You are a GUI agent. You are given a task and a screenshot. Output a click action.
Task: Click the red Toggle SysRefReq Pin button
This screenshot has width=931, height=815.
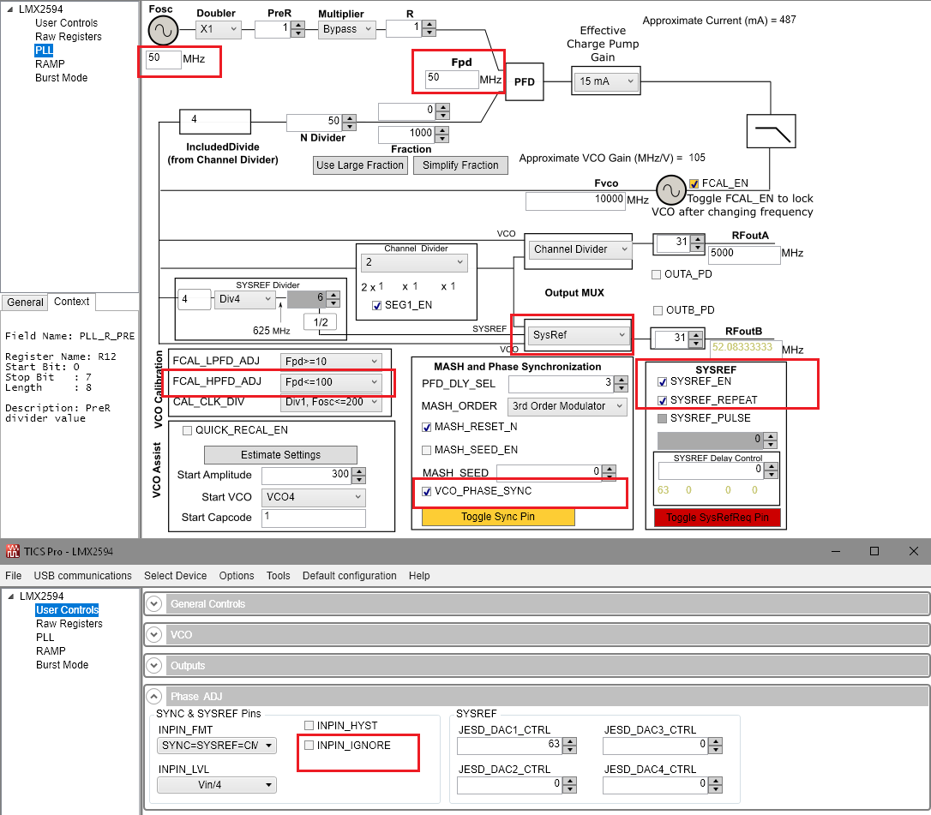click(x=718, y=518)
